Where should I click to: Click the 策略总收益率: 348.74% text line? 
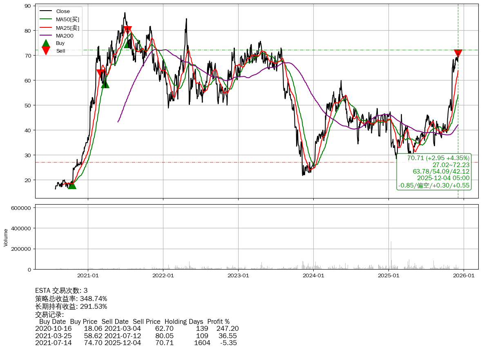[71, 299]
